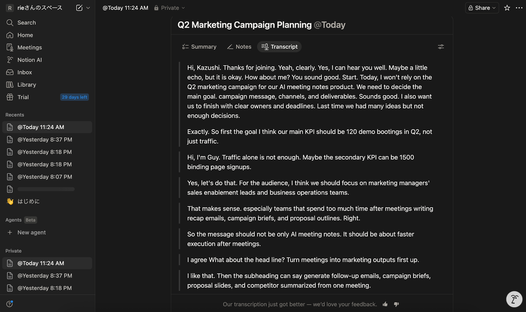Expand the workspace switcher chevron
Screen dimensions: 526x312
pyautogui.click(x=88, y=8)
